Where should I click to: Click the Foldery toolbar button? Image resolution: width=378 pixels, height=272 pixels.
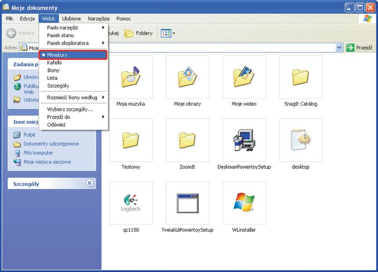(138, 33)
